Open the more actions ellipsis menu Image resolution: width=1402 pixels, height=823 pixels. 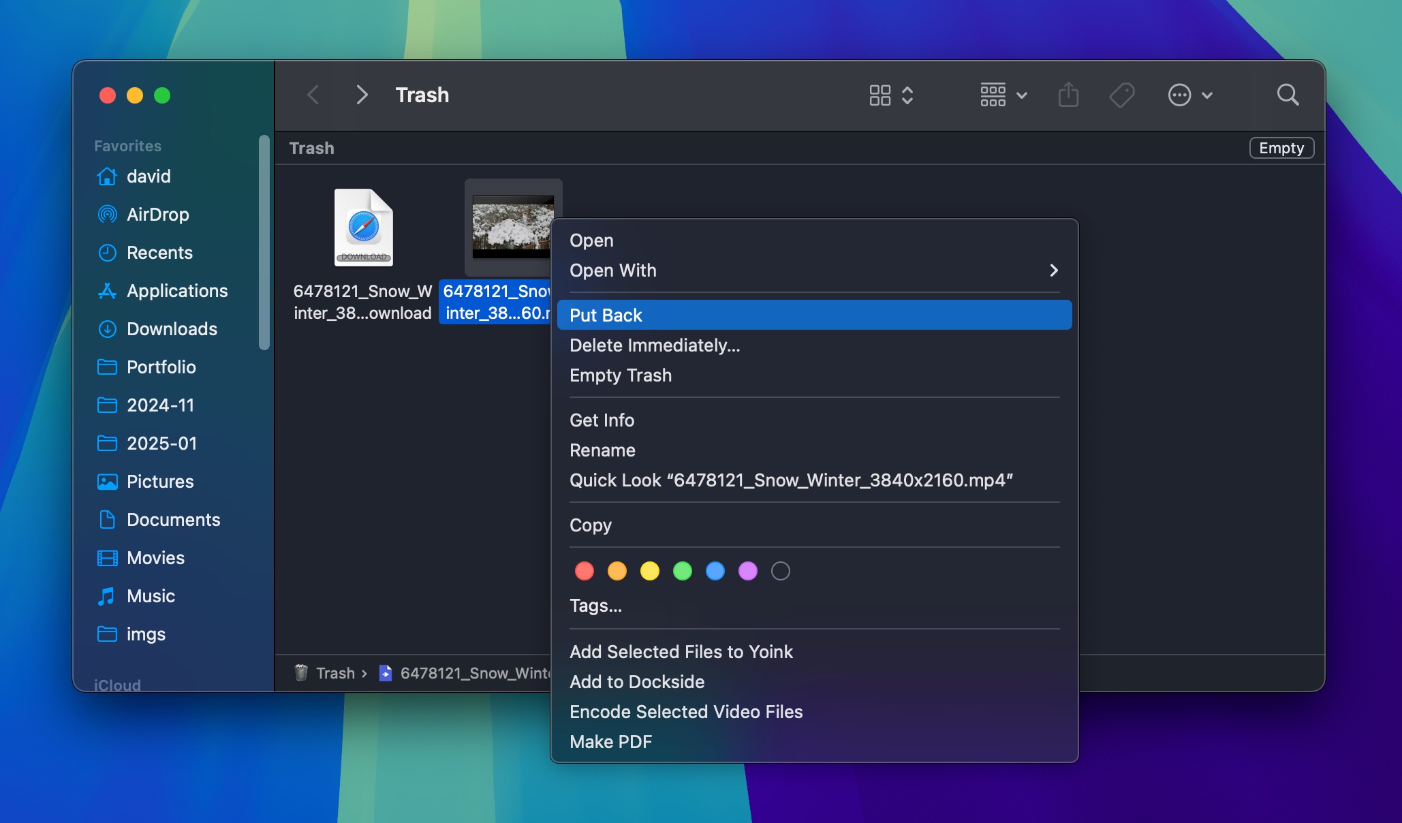click(x=1190, y=95)
